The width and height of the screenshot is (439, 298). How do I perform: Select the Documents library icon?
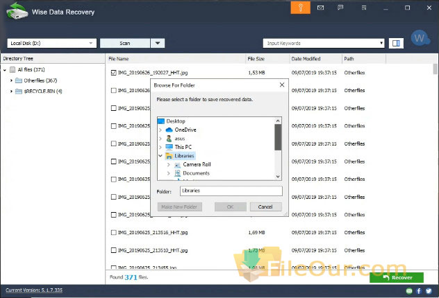(x=178, y=173)
